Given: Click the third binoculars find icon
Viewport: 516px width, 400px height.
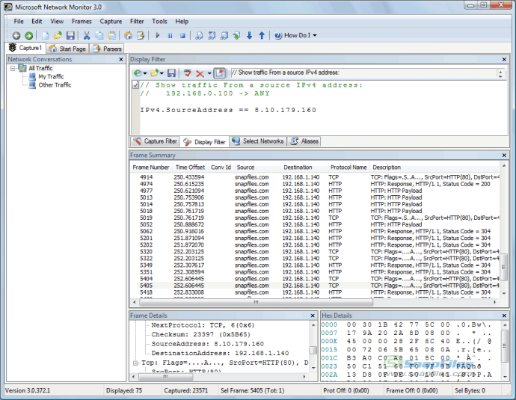Looking at the screenshot, I should pos(224,36).
